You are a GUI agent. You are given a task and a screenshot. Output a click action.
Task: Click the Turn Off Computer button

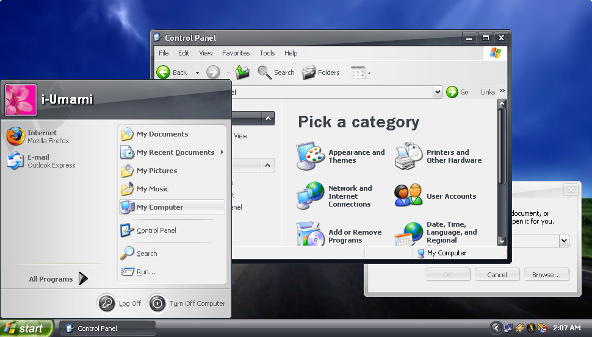point(188,303)
